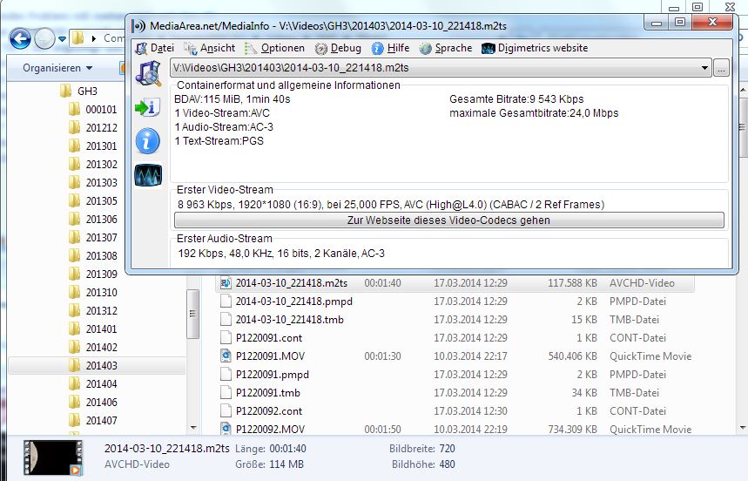This screenshot has height=481, width=748.
Task: Click the folder tree scroll down arrow
Action: [193, 428]
